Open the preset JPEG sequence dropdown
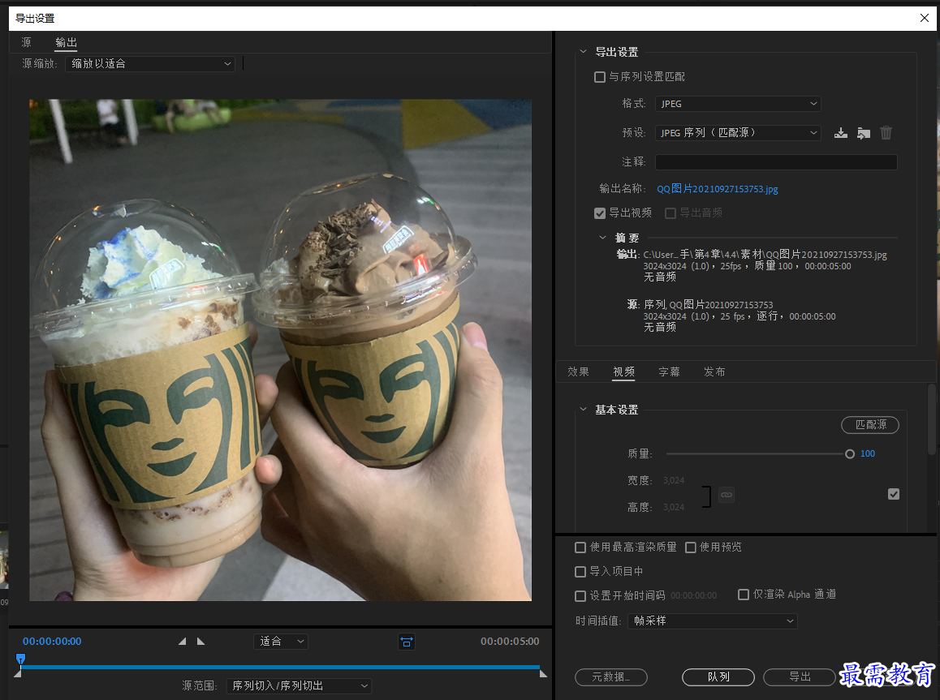The width and height of the screenshot is (940, 700). tap(738, 133)
